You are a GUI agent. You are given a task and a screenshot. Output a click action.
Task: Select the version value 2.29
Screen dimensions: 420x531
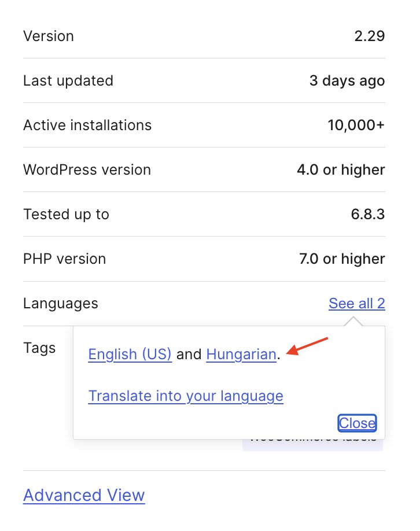coord(370,36)
